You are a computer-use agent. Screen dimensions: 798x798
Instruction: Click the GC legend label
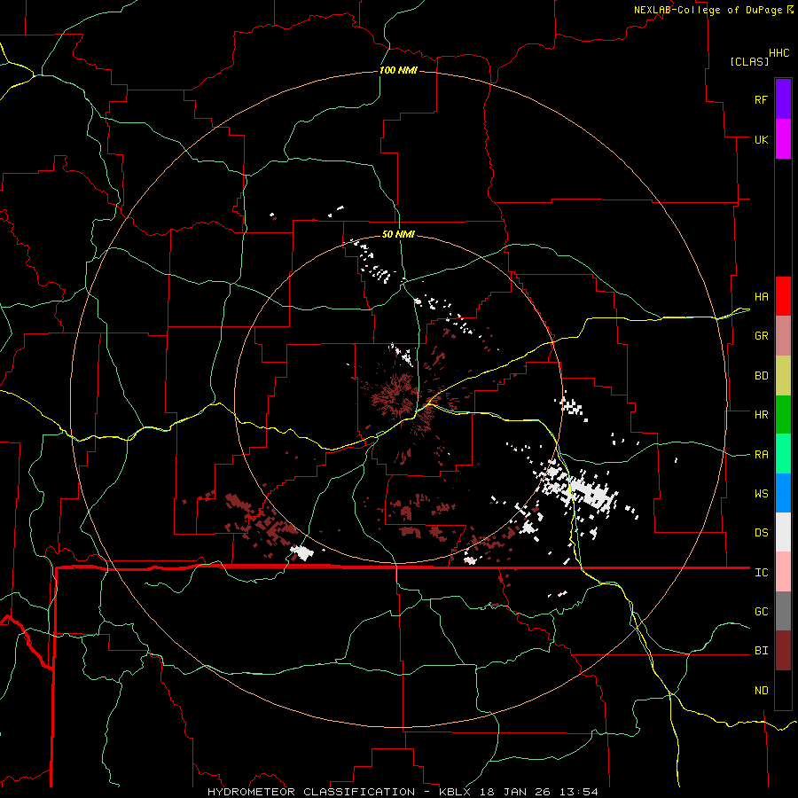point(761,612)
